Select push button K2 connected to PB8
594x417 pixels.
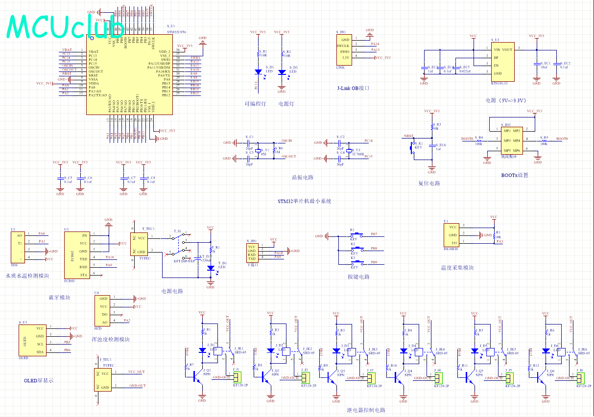tap(356, 249)
